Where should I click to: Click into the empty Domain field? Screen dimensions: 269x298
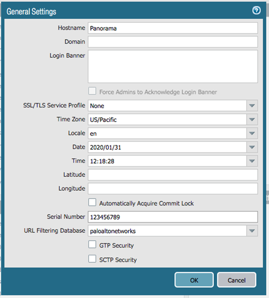click(173, 42)
